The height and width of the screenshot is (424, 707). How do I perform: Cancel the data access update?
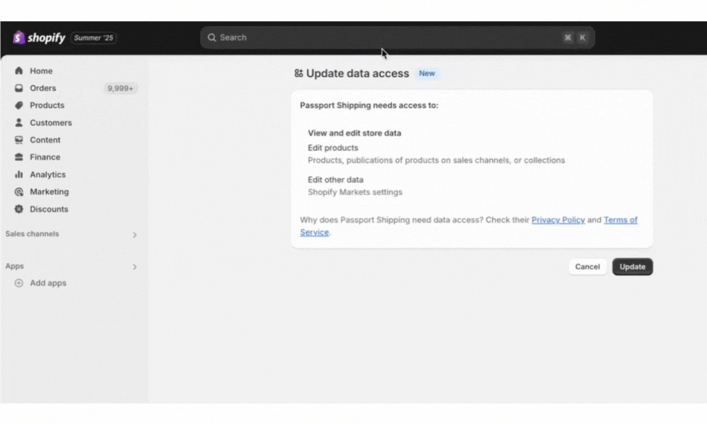click(588, 266)
